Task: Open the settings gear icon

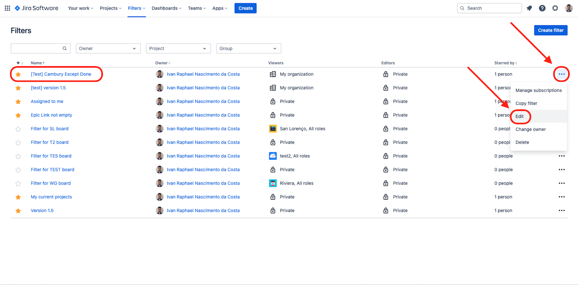Action: pos(555,8)
